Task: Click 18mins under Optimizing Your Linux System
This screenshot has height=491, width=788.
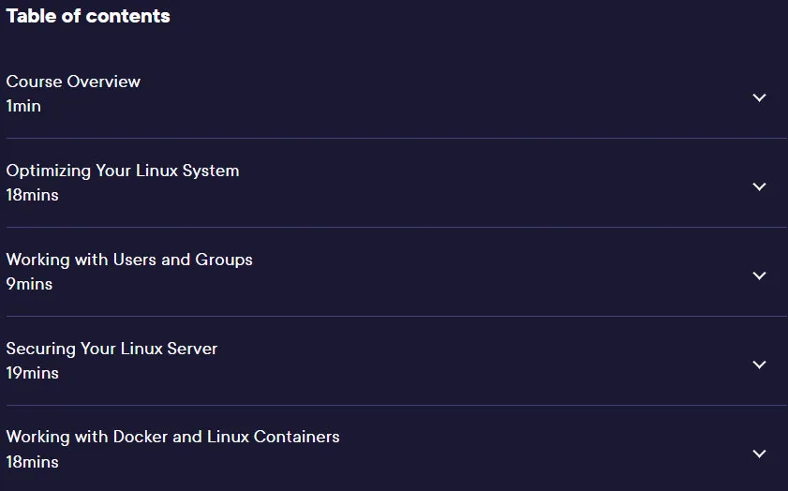Action: pyautogui.click(x=32, y=195)
